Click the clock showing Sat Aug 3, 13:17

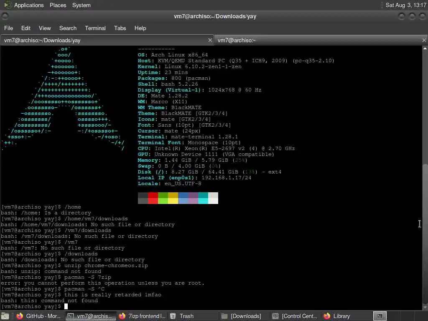coord(406,5)
